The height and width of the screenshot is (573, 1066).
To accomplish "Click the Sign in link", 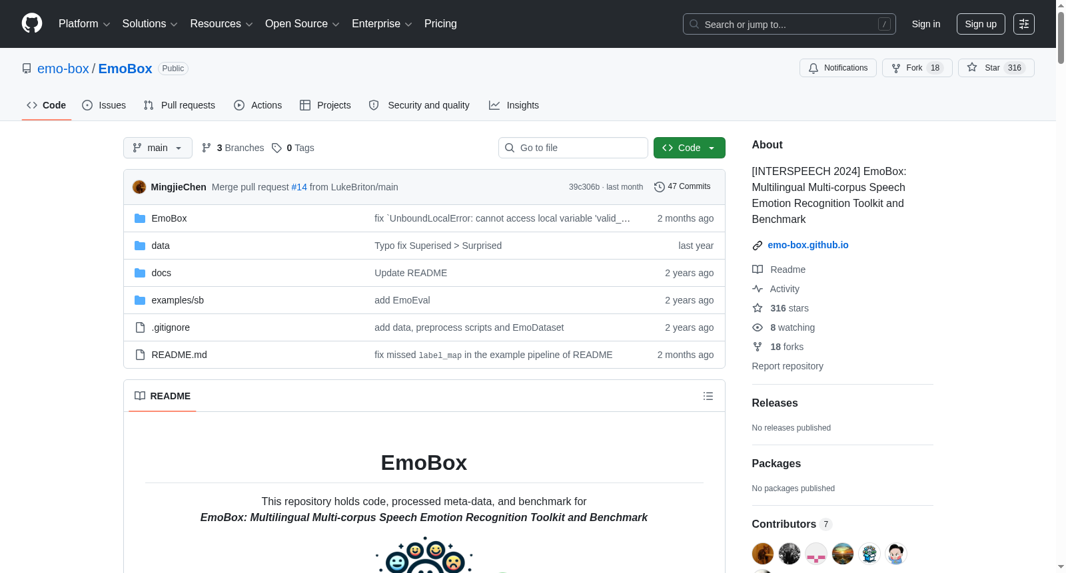I will [x=926, y=24].
